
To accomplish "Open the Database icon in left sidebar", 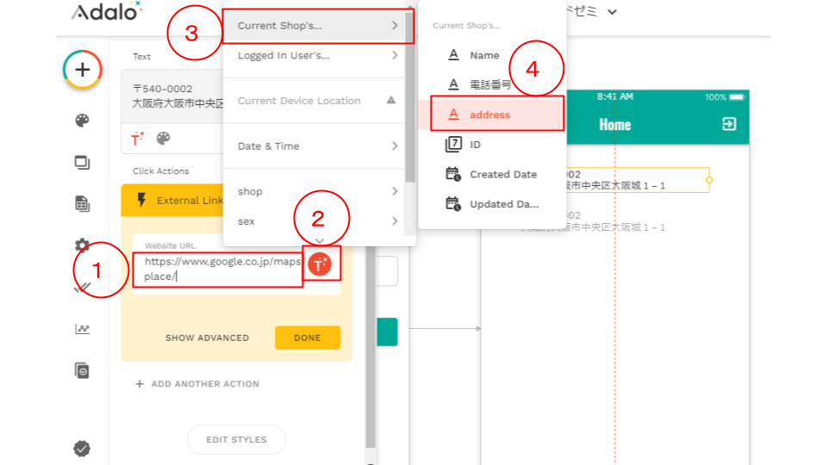I will (x=83, y=204).
